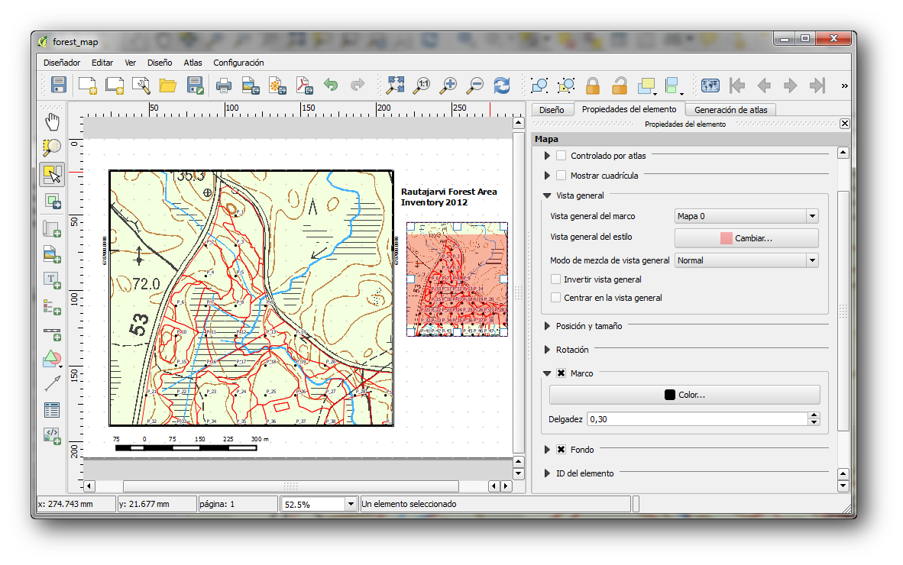Open the overview blend mode Normal dropdown
This screenshot has width=903, height=565.
746,260
